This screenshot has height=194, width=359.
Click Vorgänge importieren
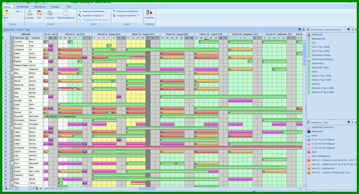click(125, 16)
